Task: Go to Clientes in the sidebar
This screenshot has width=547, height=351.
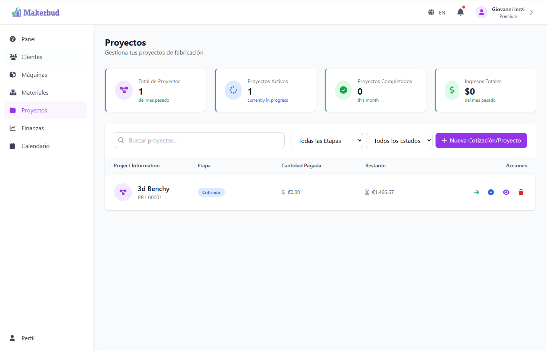Action: (x=32, y=57)
